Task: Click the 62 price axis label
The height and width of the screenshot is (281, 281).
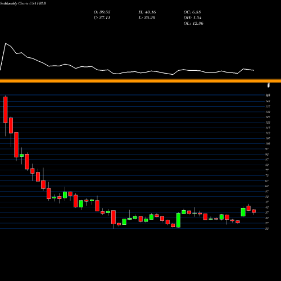Action: pos(267,186)
